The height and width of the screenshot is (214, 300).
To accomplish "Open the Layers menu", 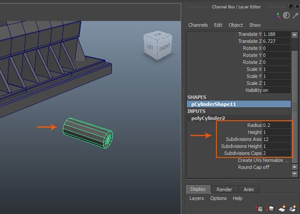I will point(197,198).
